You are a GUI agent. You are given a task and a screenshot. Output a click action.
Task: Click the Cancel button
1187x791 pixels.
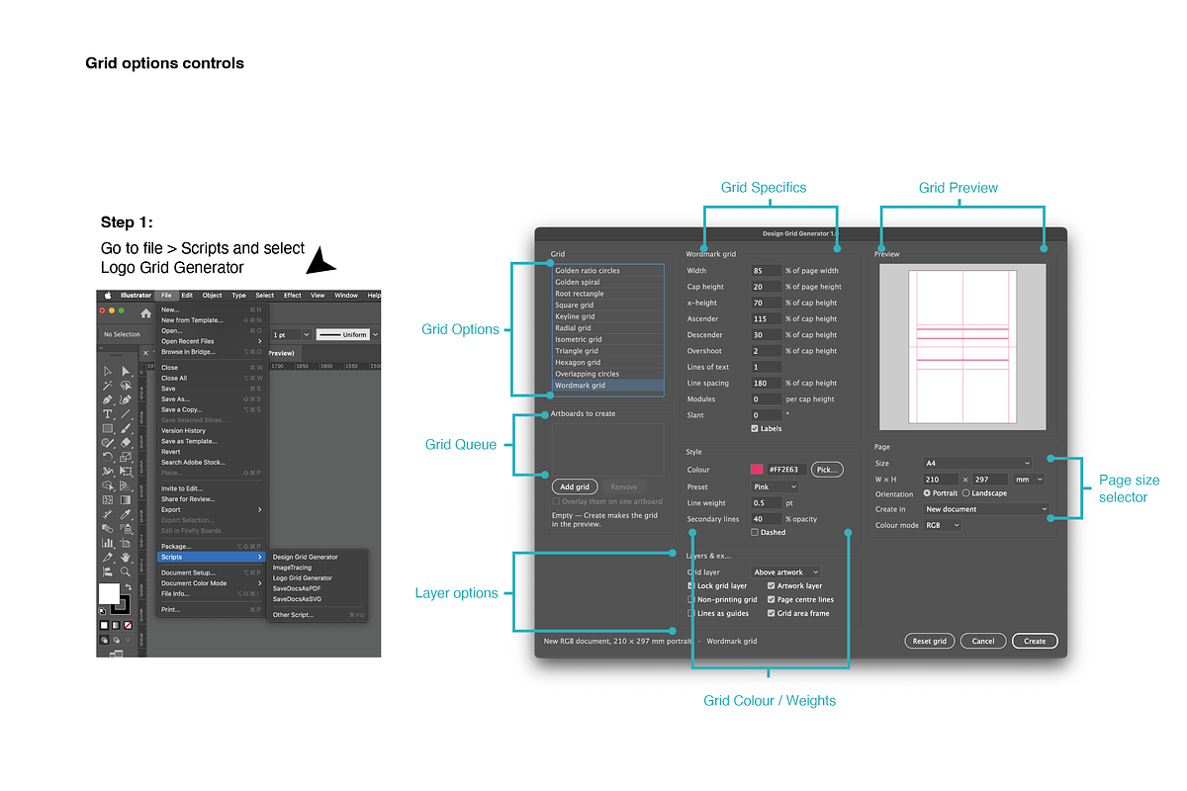point(983,641)
